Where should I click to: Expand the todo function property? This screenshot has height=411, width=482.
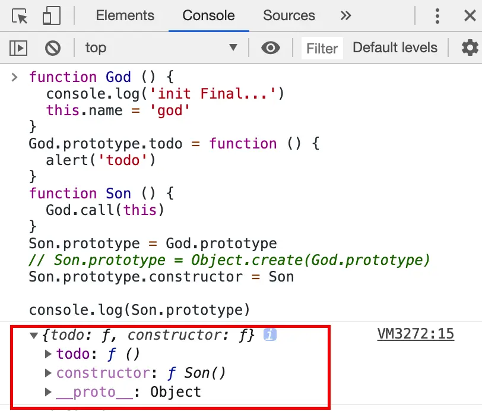[x=49, y=354]
